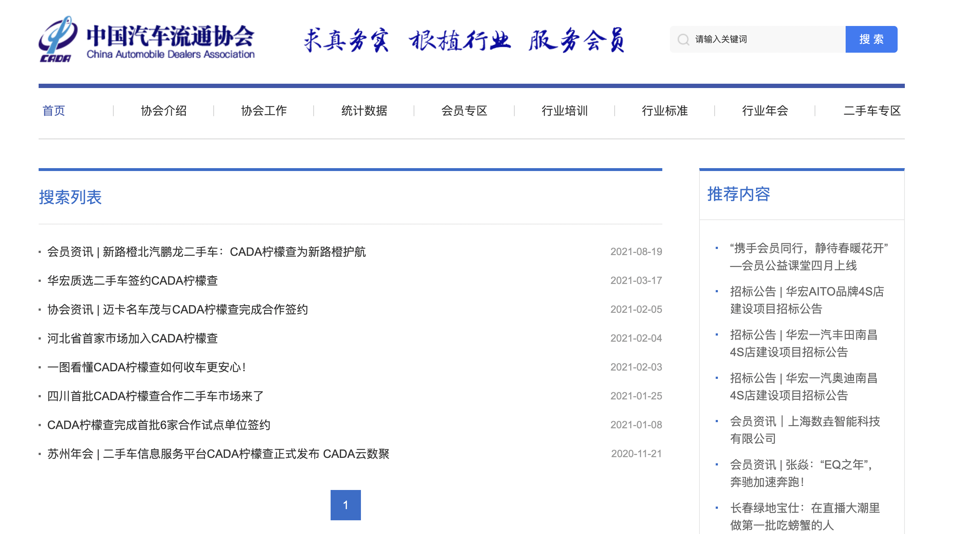Open the 行业培训 menu item
Viewport: 968px width, 534px height.
coord(564,111)
